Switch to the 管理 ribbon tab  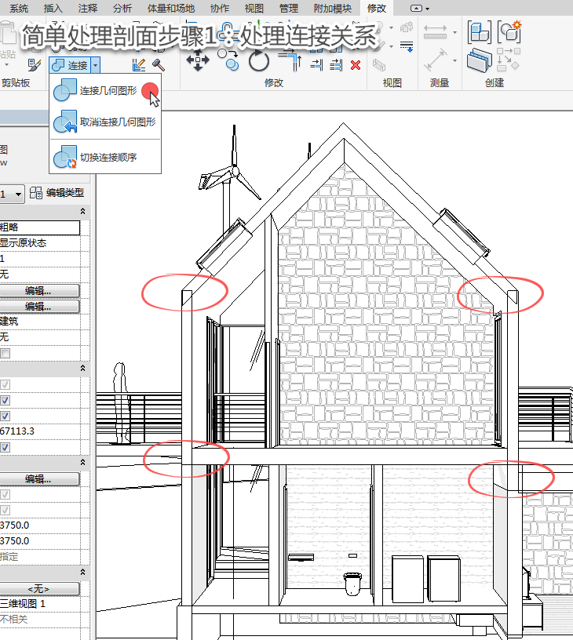(x=289, y=8)
